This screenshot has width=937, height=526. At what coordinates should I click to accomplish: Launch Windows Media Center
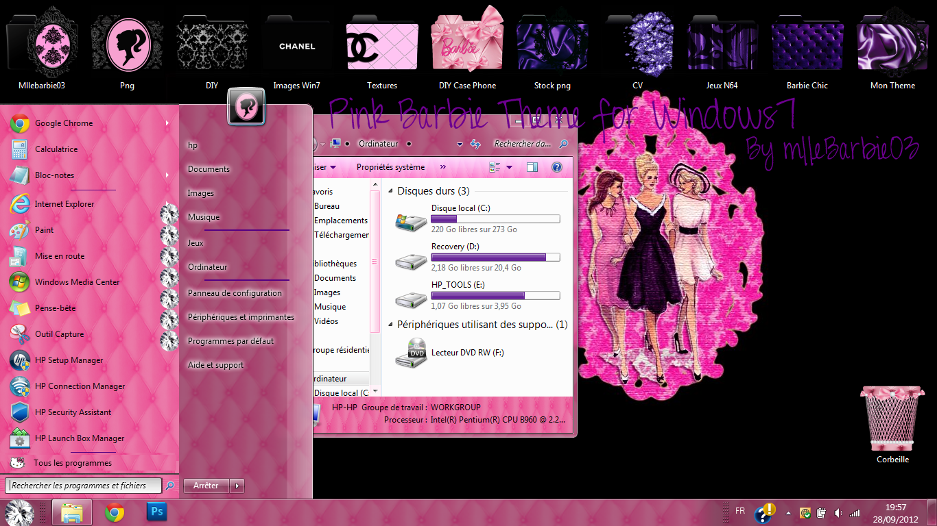(89, 282)
